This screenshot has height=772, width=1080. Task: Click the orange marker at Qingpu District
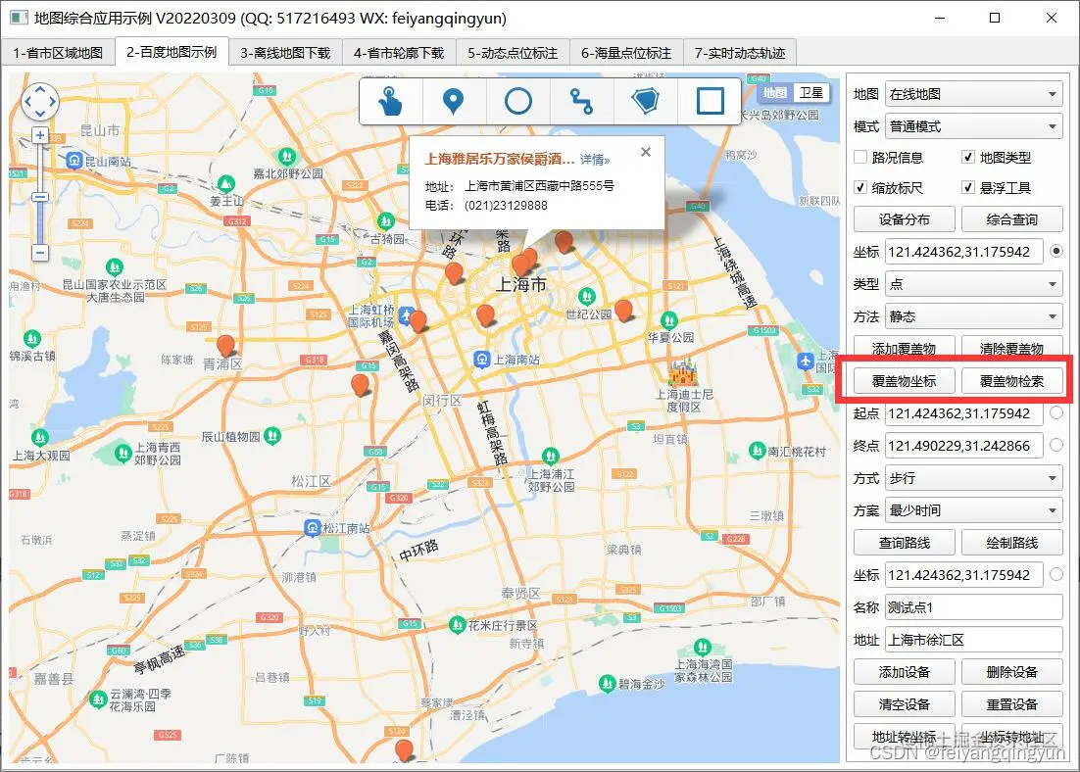tap(225, 347)
